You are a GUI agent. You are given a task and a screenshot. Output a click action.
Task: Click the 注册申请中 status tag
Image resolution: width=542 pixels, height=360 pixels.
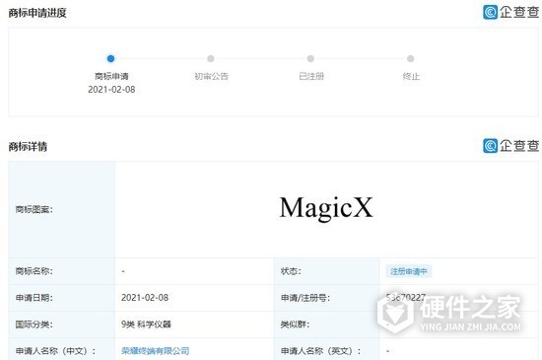[409, 271]
